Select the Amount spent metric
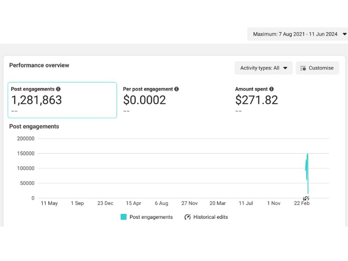348x261 pixels. [x=257, y=100]
